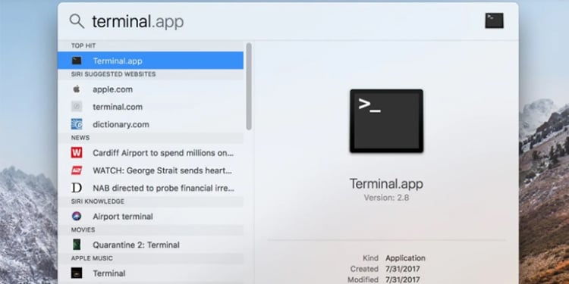Open the NAB directed to probe result
This screenshot has height=284, width=569.
click(151, 188)
